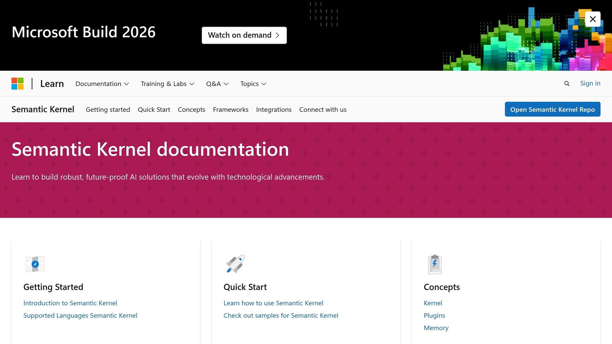Select the Connect with us nav item
612x344 pixels.
click(323, 110)
